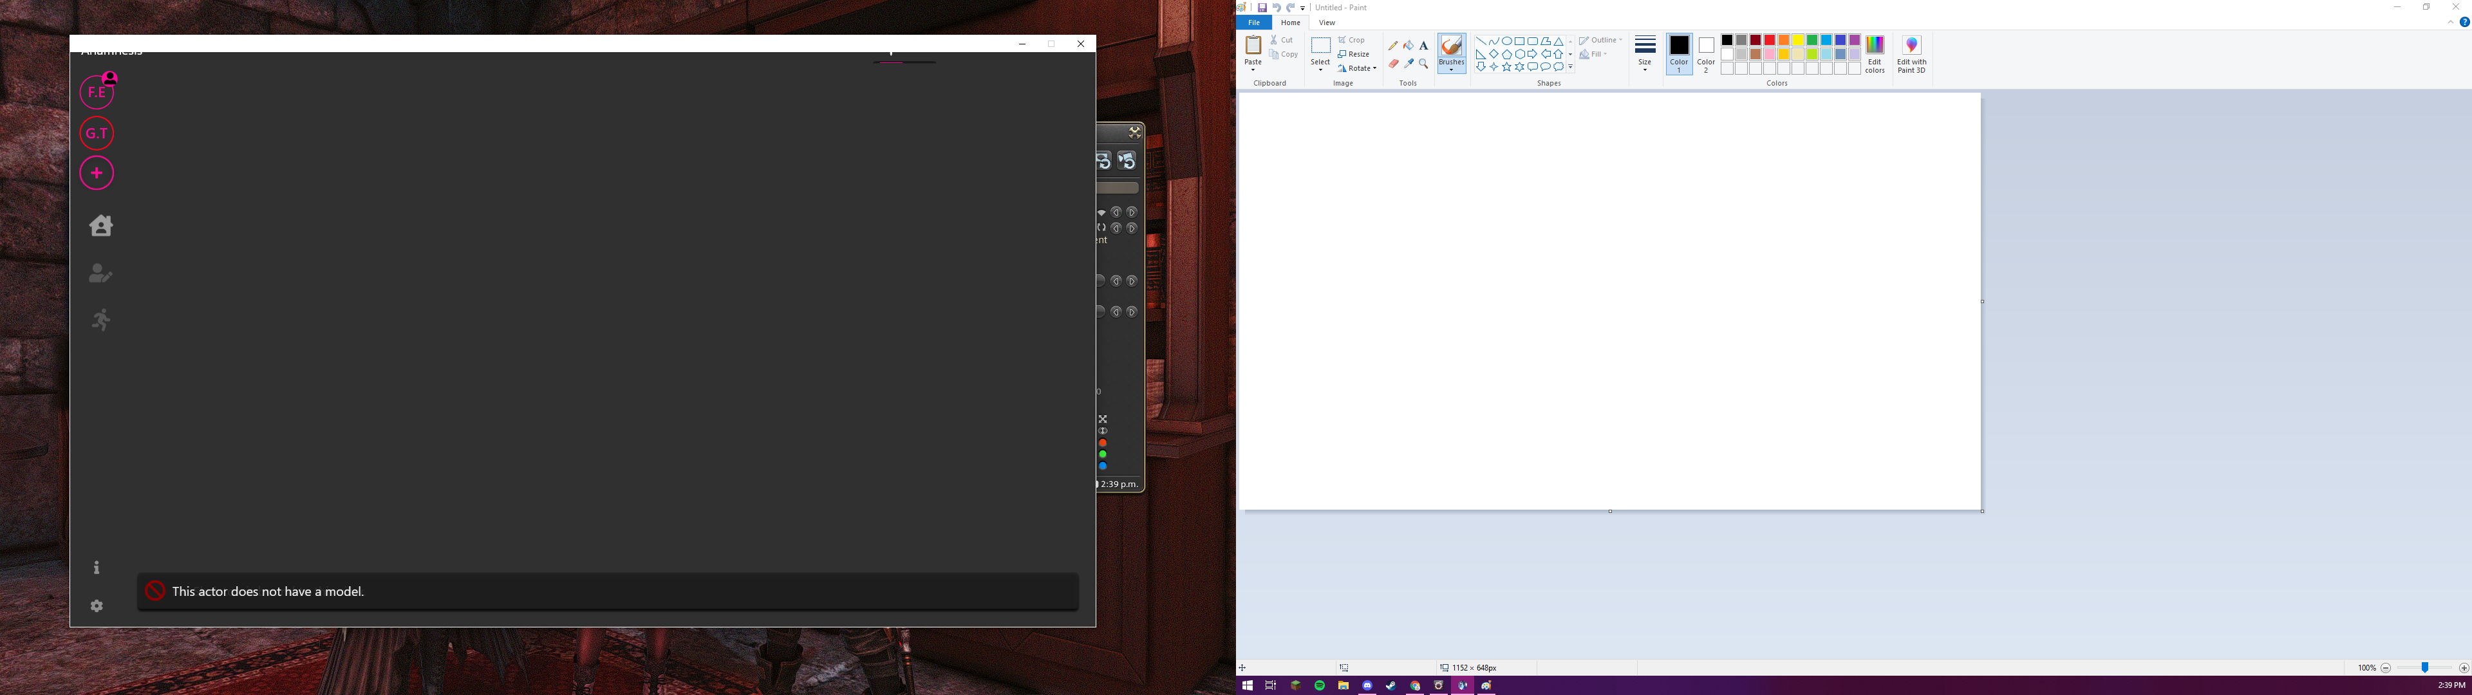
Task: Open the info icon in Anamnesis sidebar
Action: tap(97, 568)
